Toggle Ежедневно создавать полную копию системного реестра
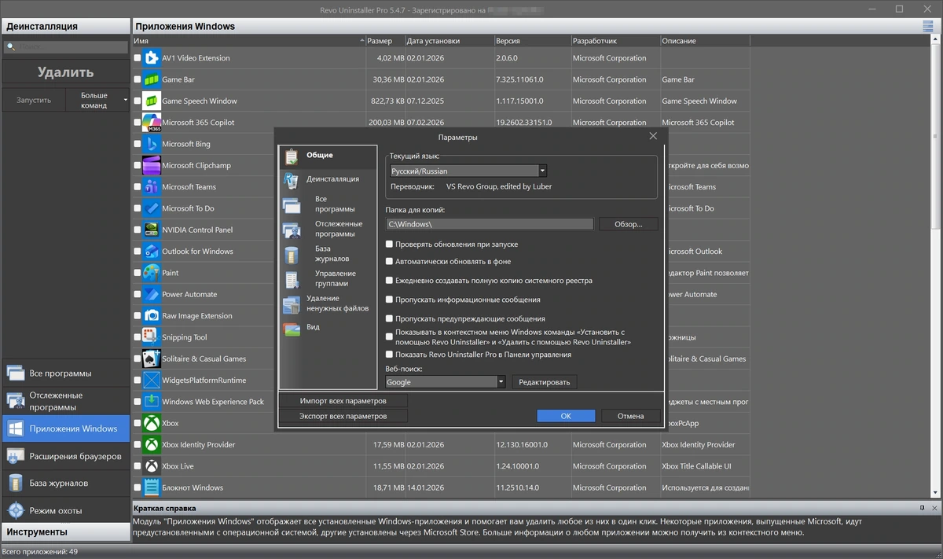Screen dimensions: 943x559 (x=389, y=280)
